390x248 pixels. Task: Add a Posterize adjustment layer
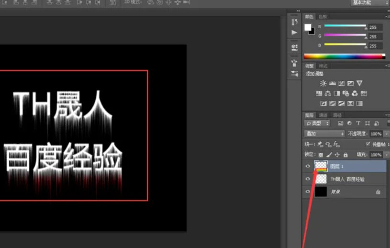332,103
